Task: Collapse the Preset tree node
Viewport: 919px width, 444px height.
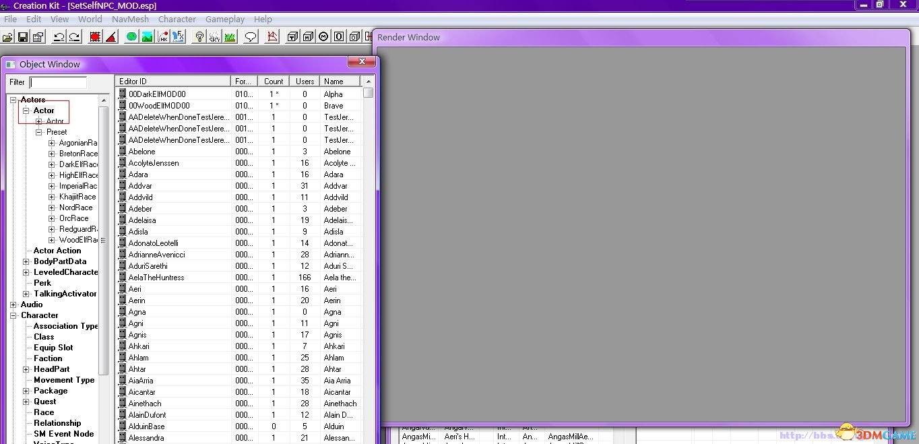Action: pos(39,132)
